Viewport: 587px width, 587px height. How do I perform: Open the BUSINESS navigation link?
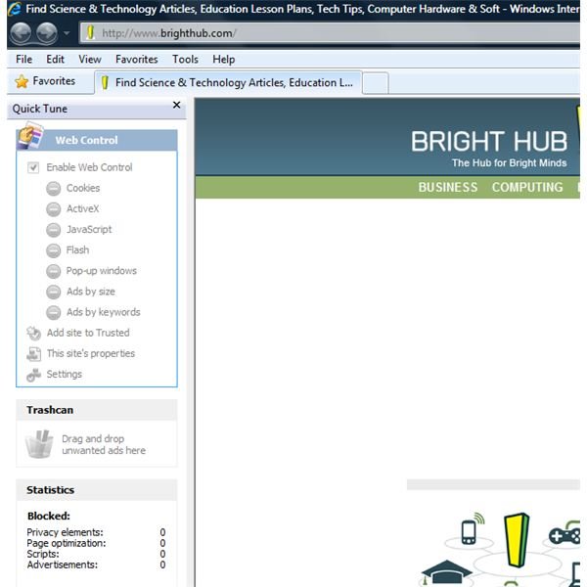[x=448, y=187]
